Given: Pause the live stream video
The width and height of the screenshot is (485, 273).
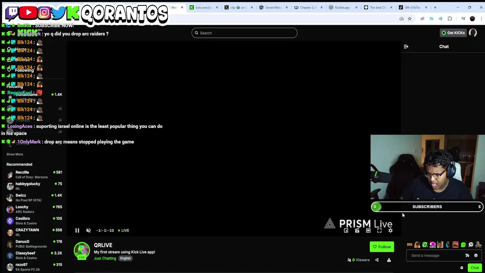Looking at the screenshot, I should click(x=77, y=230).
